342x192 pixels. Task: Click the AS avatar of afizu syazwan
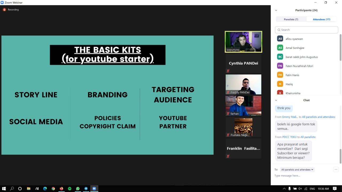point(280,39)
